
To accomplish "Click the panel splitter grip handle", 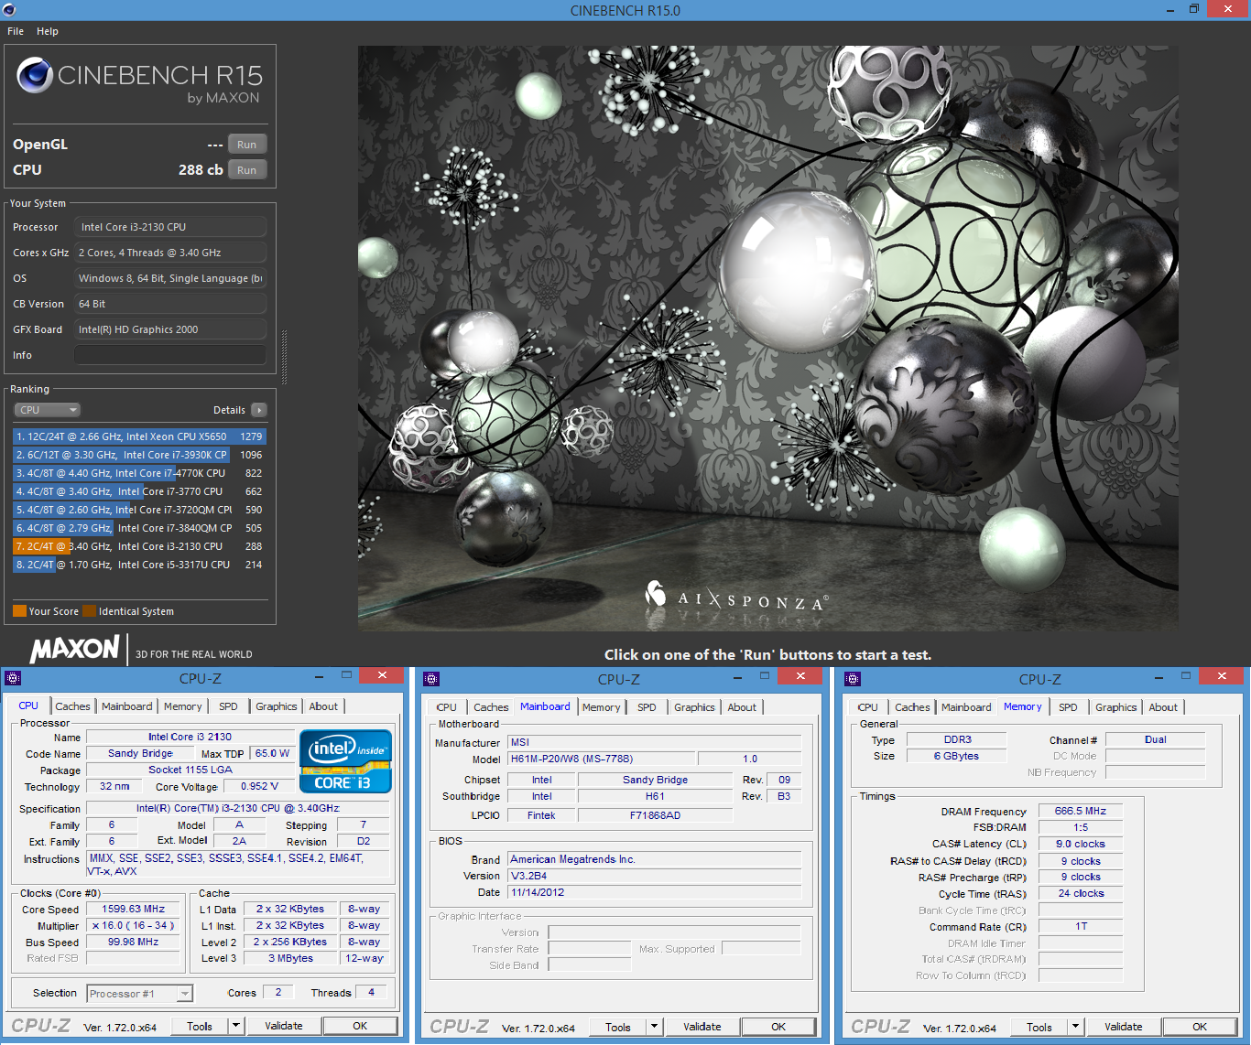I will [x=284, y=357].
